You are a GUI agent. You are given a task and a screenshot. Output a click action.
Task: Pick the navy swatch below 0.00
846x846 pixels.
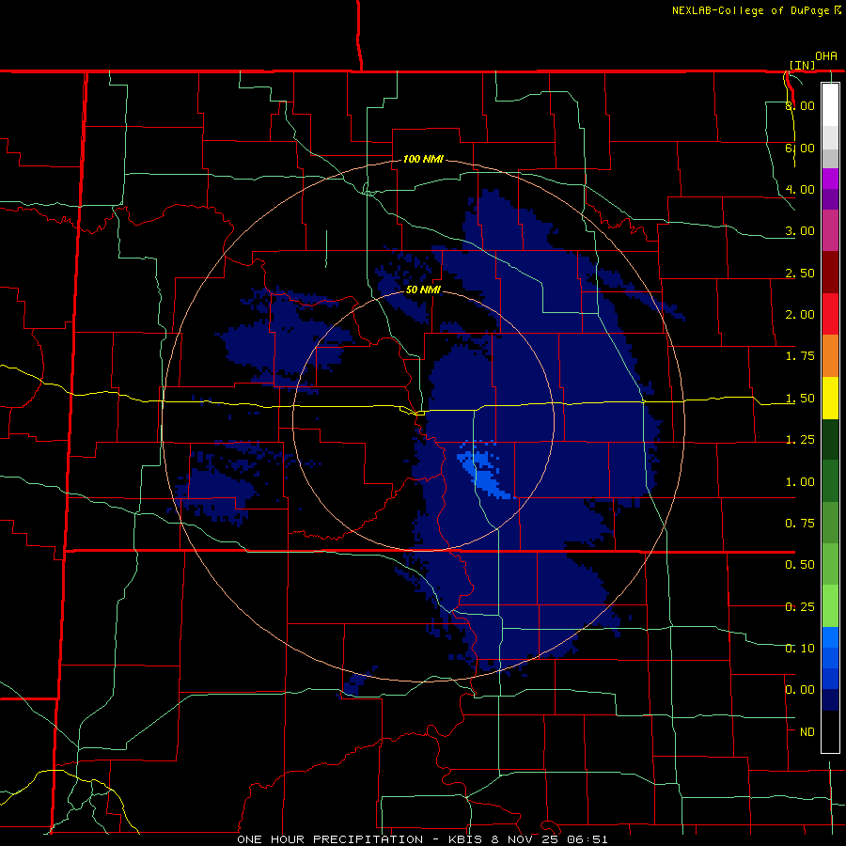pyautogui.click(x=830, y=700)
